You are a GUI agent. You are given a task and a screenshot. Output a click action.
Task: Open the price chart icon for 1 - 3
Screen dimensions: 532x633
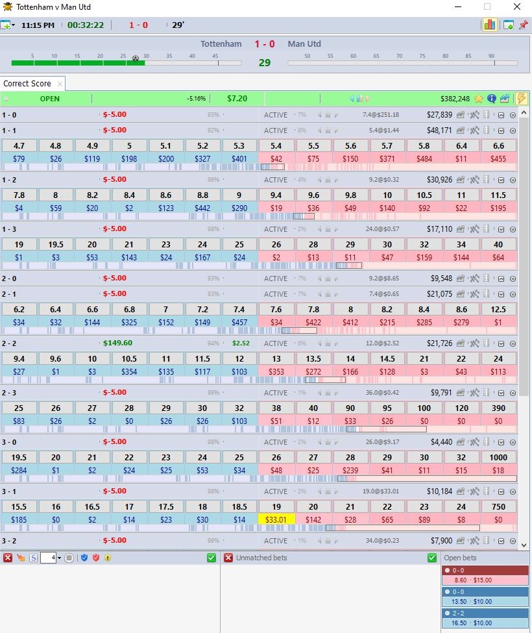pyautogui.click(x=460, y=229)
